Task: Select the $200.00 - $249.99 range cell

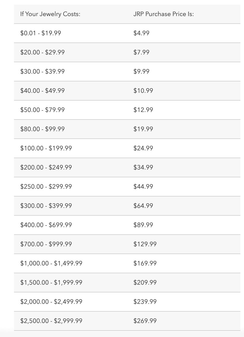Action: click(46, 167)
